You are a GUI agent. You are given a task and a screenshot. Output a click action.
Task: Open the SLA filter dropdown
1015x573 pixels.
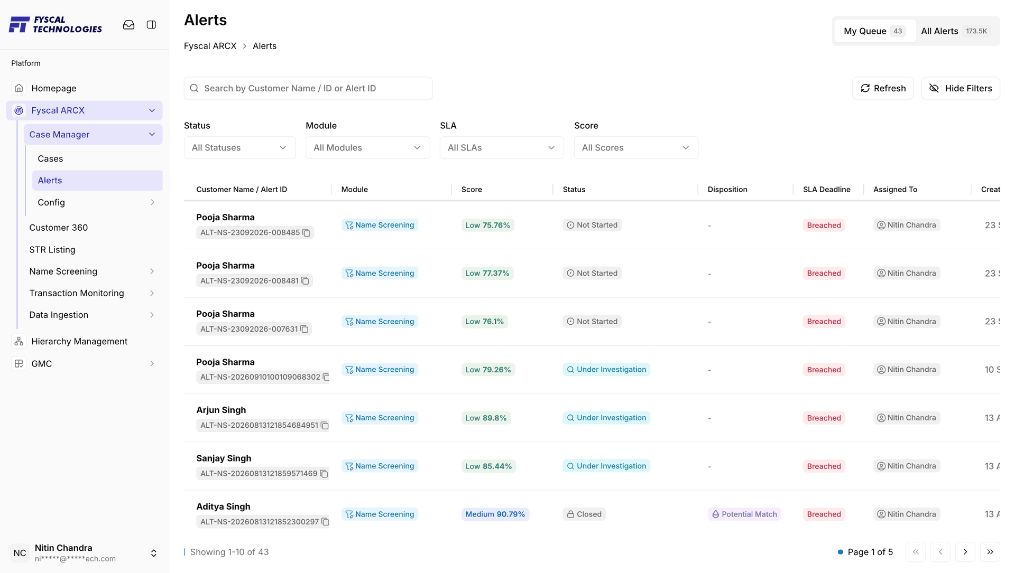[502, 148]
